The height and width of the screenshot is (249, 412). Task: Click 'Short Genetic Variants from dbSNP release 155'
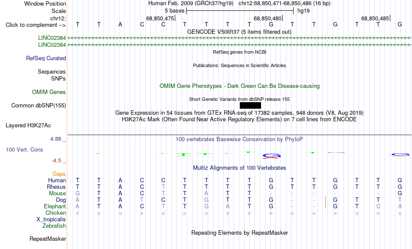(239, 99)
